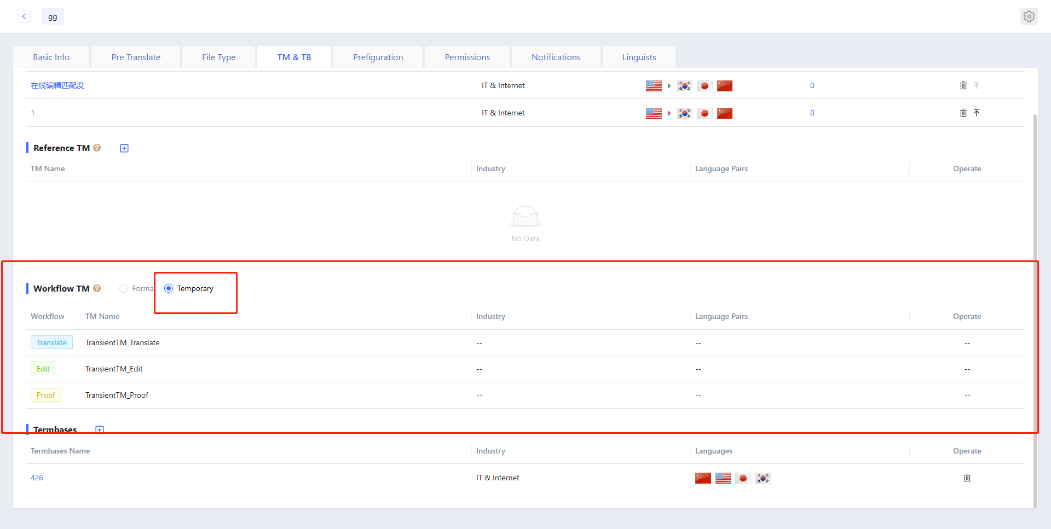Click the Translate workflow tag
The height and width of the screenshot is (529, 1051).
point(51,342)
